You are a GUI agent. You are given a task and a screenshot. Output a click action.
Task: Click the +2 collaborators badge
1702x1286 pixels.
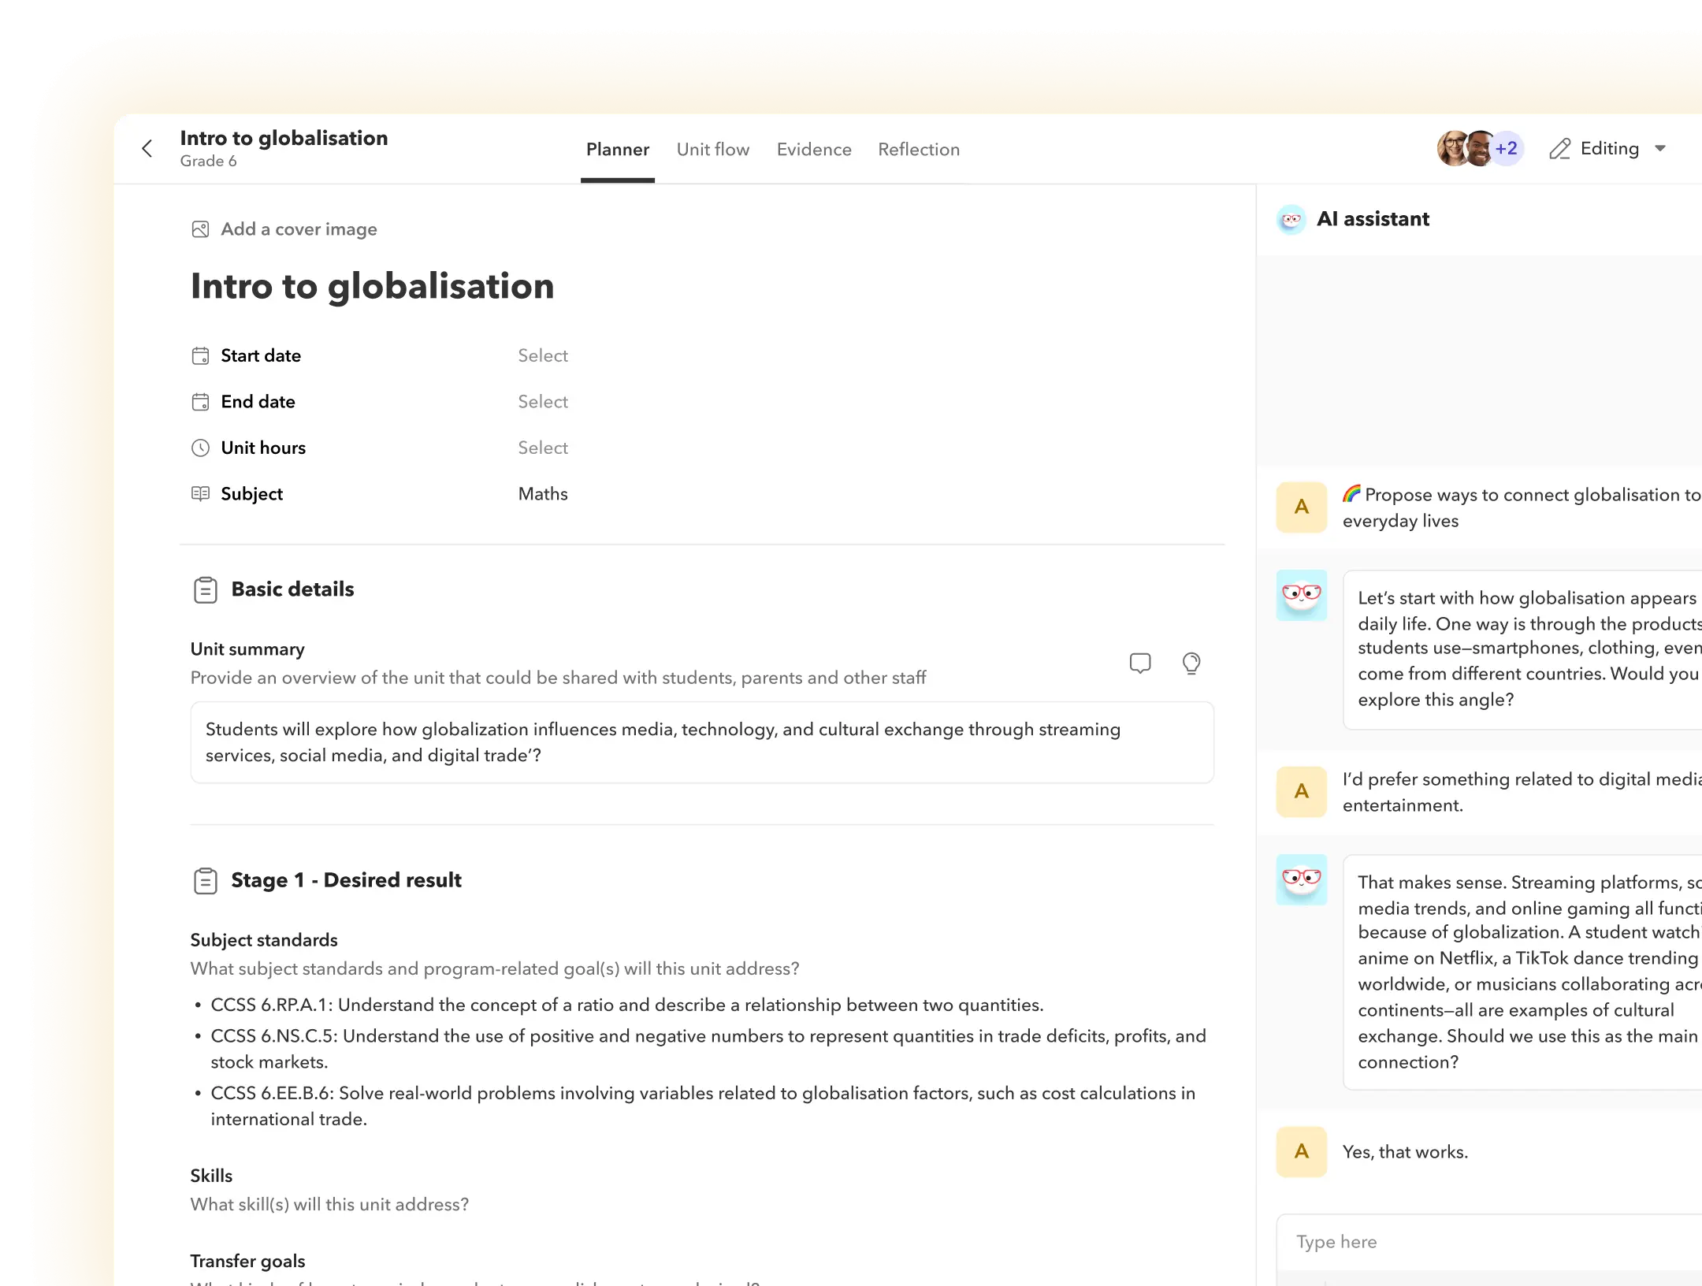(1506, 149)
